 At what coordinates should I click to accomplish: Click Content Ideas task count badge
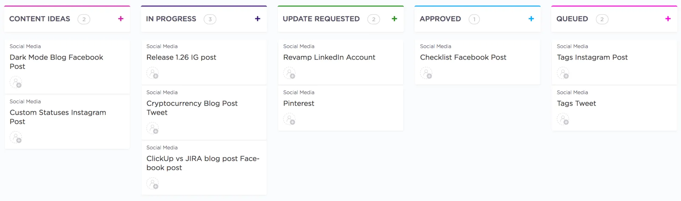coord(84,19)
